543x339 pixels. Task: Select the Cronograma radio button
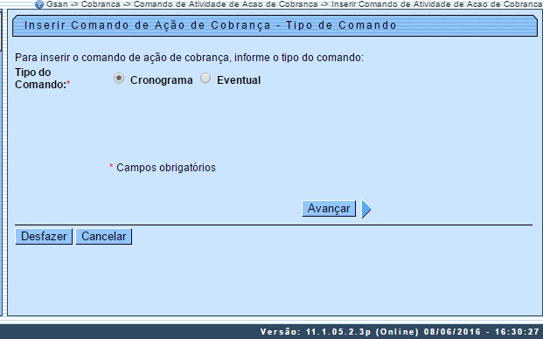[119, 79]
